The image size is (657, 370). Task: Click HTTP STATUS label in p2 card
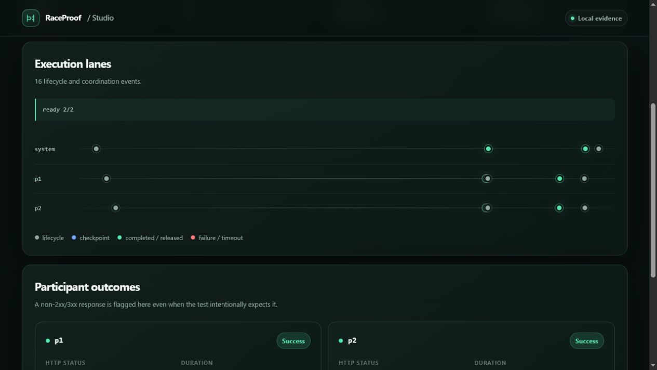[359, 363]
